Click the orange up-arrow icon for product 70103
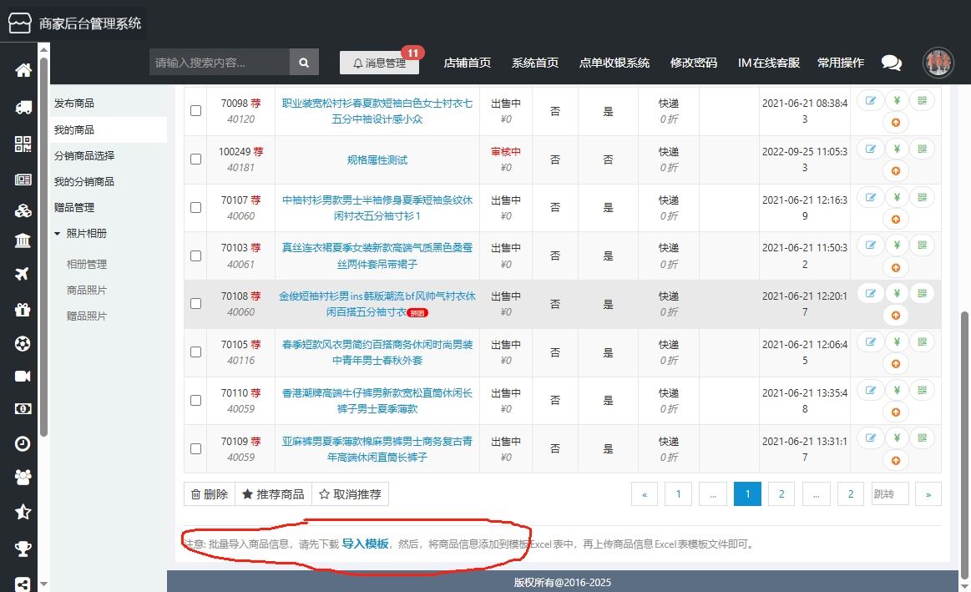This screenshot has height=592, width=971. (x=896, y=268)
